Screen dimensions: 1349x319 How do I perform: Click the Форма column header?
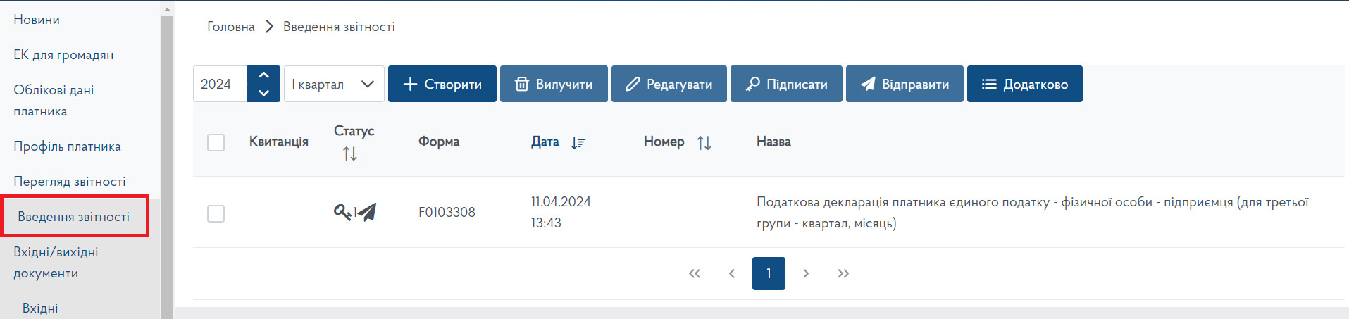pos(439,142)
